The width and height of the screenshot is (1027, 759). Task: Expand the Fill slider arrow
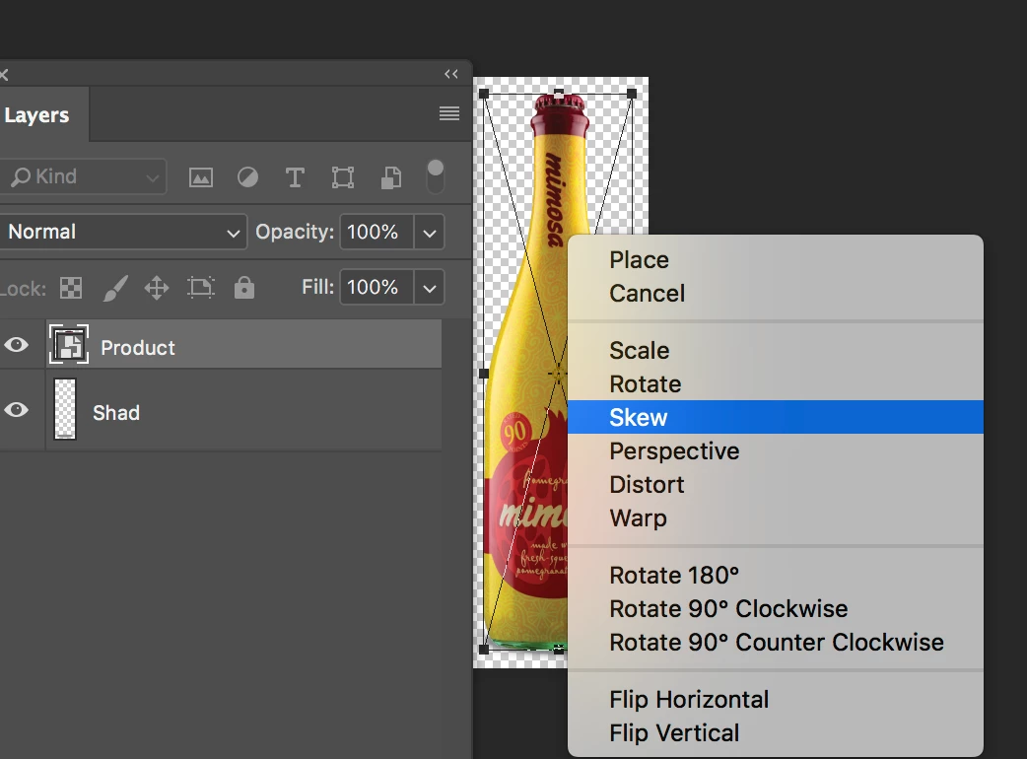coord(430,288)
